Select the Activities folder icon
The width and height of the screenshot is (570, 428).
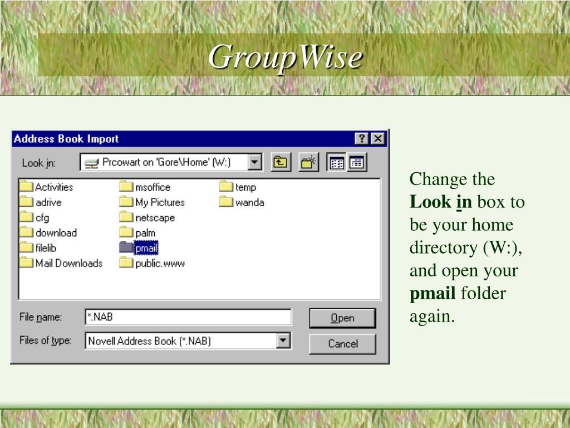coord(26,186)
